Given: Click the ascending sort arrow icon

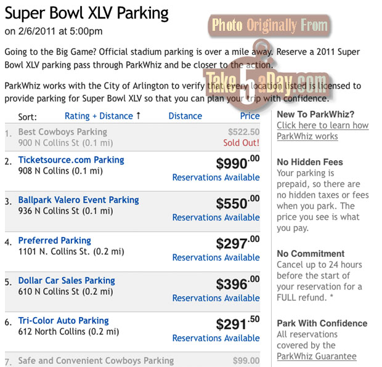Looking at the screenshot, I should pyautogui.click(x=139, y=115).
